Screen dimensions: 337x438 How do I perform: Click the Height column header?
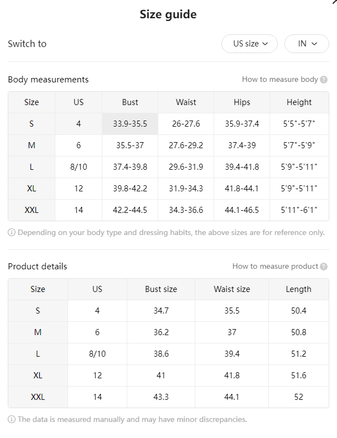[299, 102]
